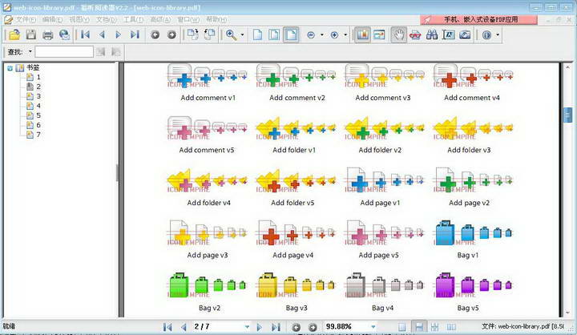The width and height of the screenshot is (577, 335).
Task: Select bookmark 1 in tree
Action: coord(38,77)
